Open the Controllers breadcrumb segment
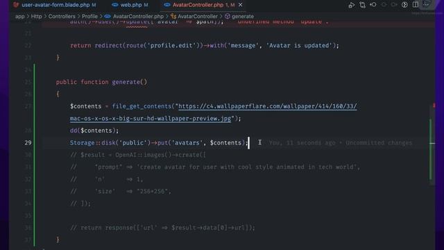Image resolution: width=444 pixels, height=250 pixels. pyautogui.click(x=62, y=17)
